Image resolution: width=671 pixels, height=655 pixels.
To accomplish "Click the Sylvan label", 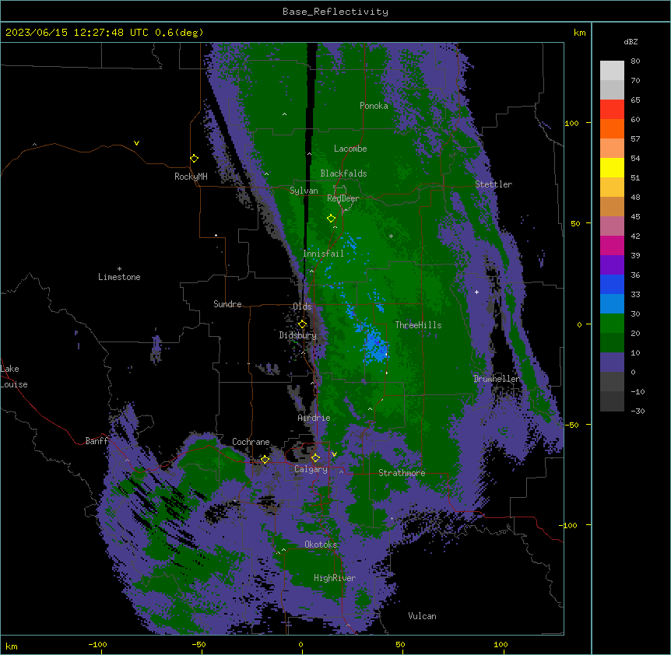I will pos(304,191).
